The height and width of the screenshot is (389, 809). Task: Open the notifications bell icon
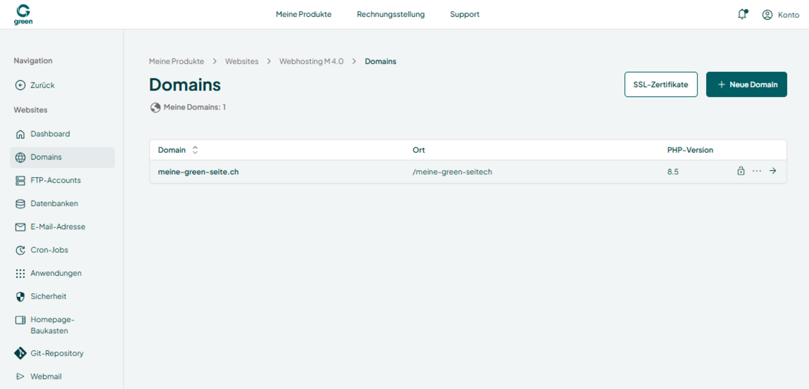coord(743,15)
